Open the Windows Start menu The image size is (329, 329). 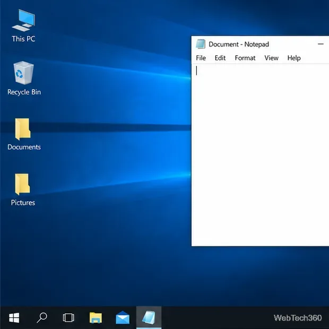[14, 318]
